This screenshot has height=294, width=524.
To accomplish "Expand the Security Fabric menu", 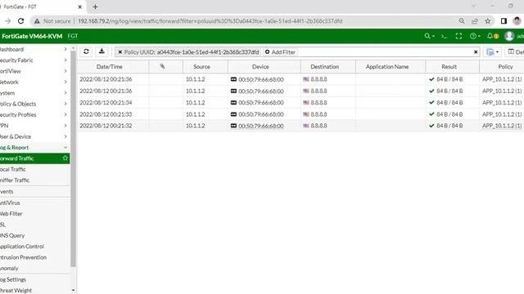I will coord(34,60).
